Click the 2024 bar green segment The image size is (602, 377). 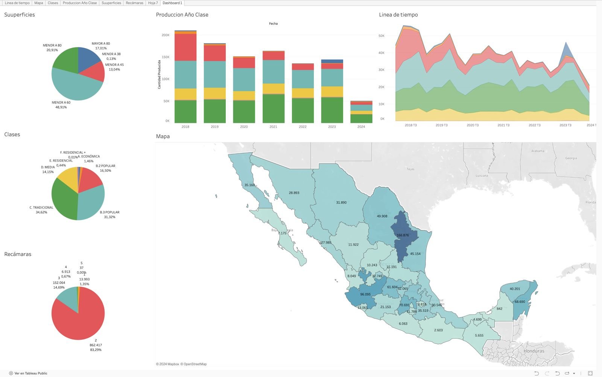(x=361, y=119)
